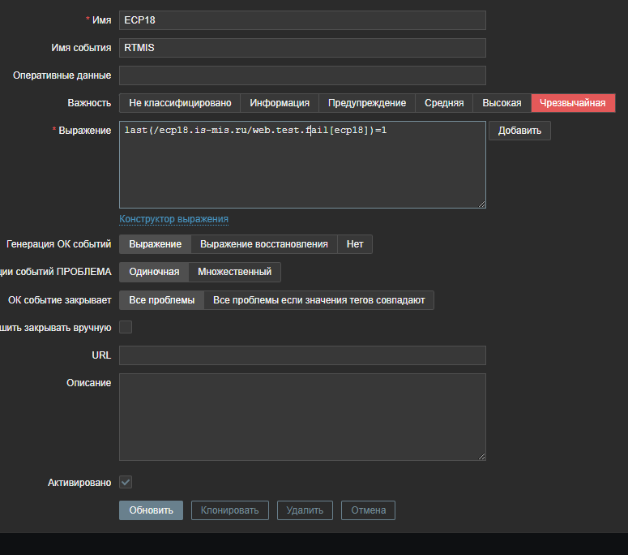Choose Выражение восстановления option
The width and height of the screenshot is (628, 555).
[x=264, y=244]
